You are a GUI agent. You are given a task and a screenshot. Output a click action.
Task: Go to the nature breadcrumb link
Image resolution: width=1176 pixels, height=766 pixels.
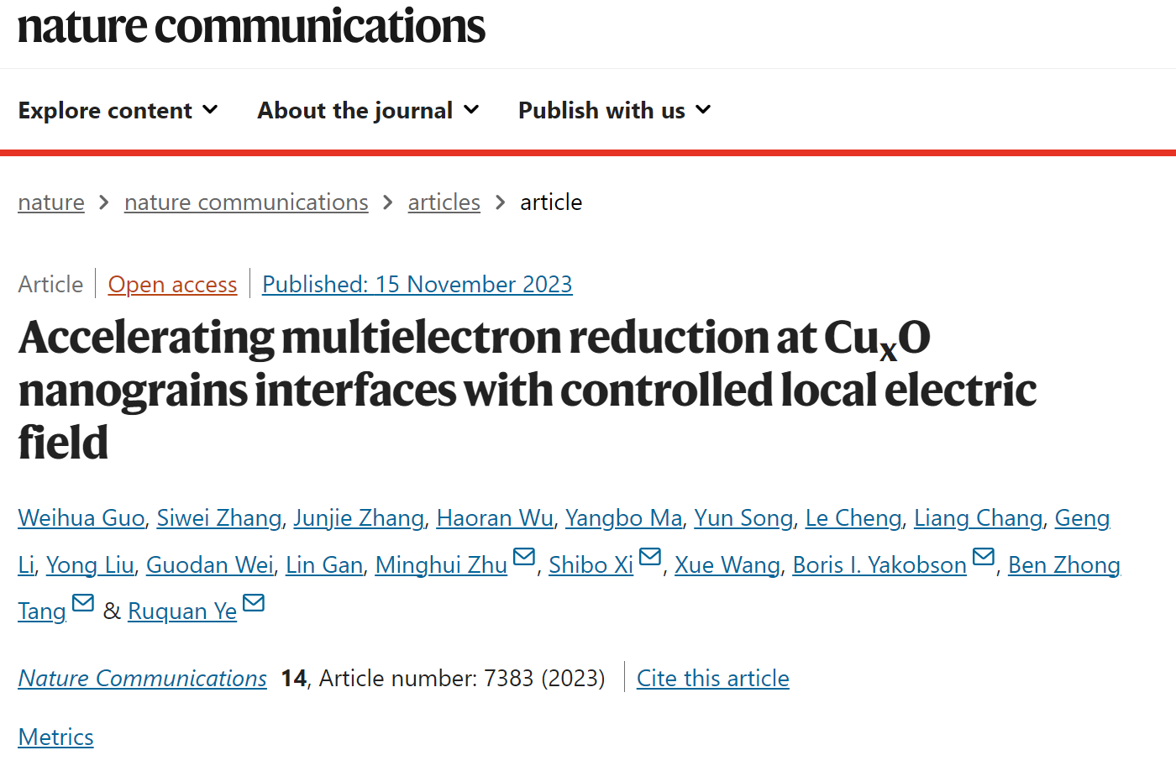tap(51, 202)
